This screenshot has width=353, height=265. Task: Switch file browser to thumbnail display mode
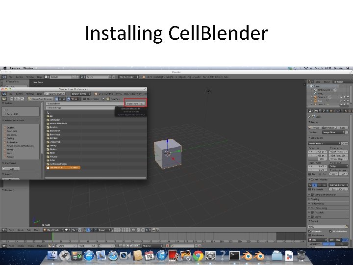point(64,99)
